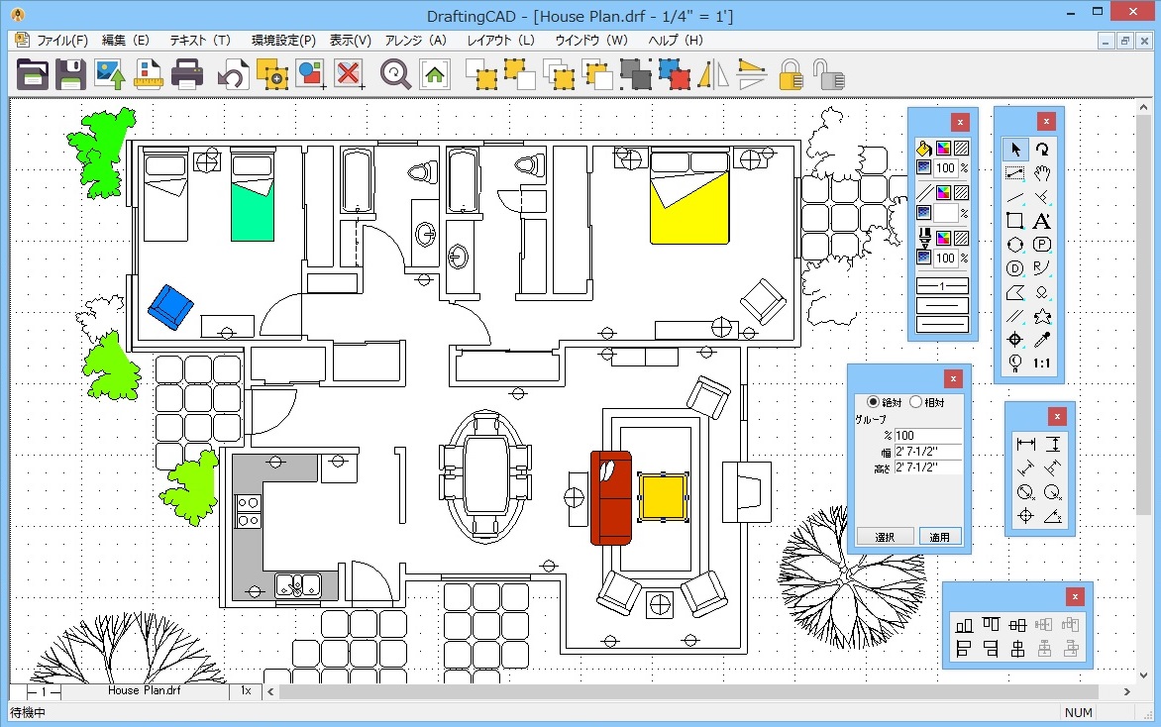Click the Home view icon
1161x727 pixels.
(435, 74)
